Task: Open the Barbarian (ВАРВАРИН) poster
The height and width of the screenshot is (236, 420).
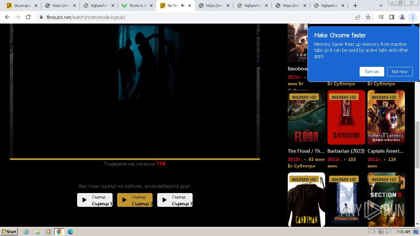Action: 346,117
